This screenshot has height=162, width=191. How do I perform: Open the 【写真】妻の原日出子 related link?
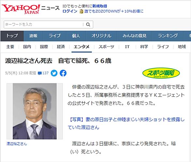pyautogui.click(x=126, y=124)
